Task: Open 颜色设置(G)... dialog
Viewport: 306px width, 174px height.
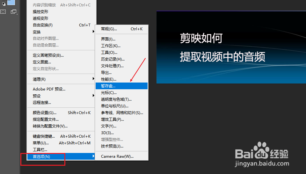Action: [x=62, y=113]
